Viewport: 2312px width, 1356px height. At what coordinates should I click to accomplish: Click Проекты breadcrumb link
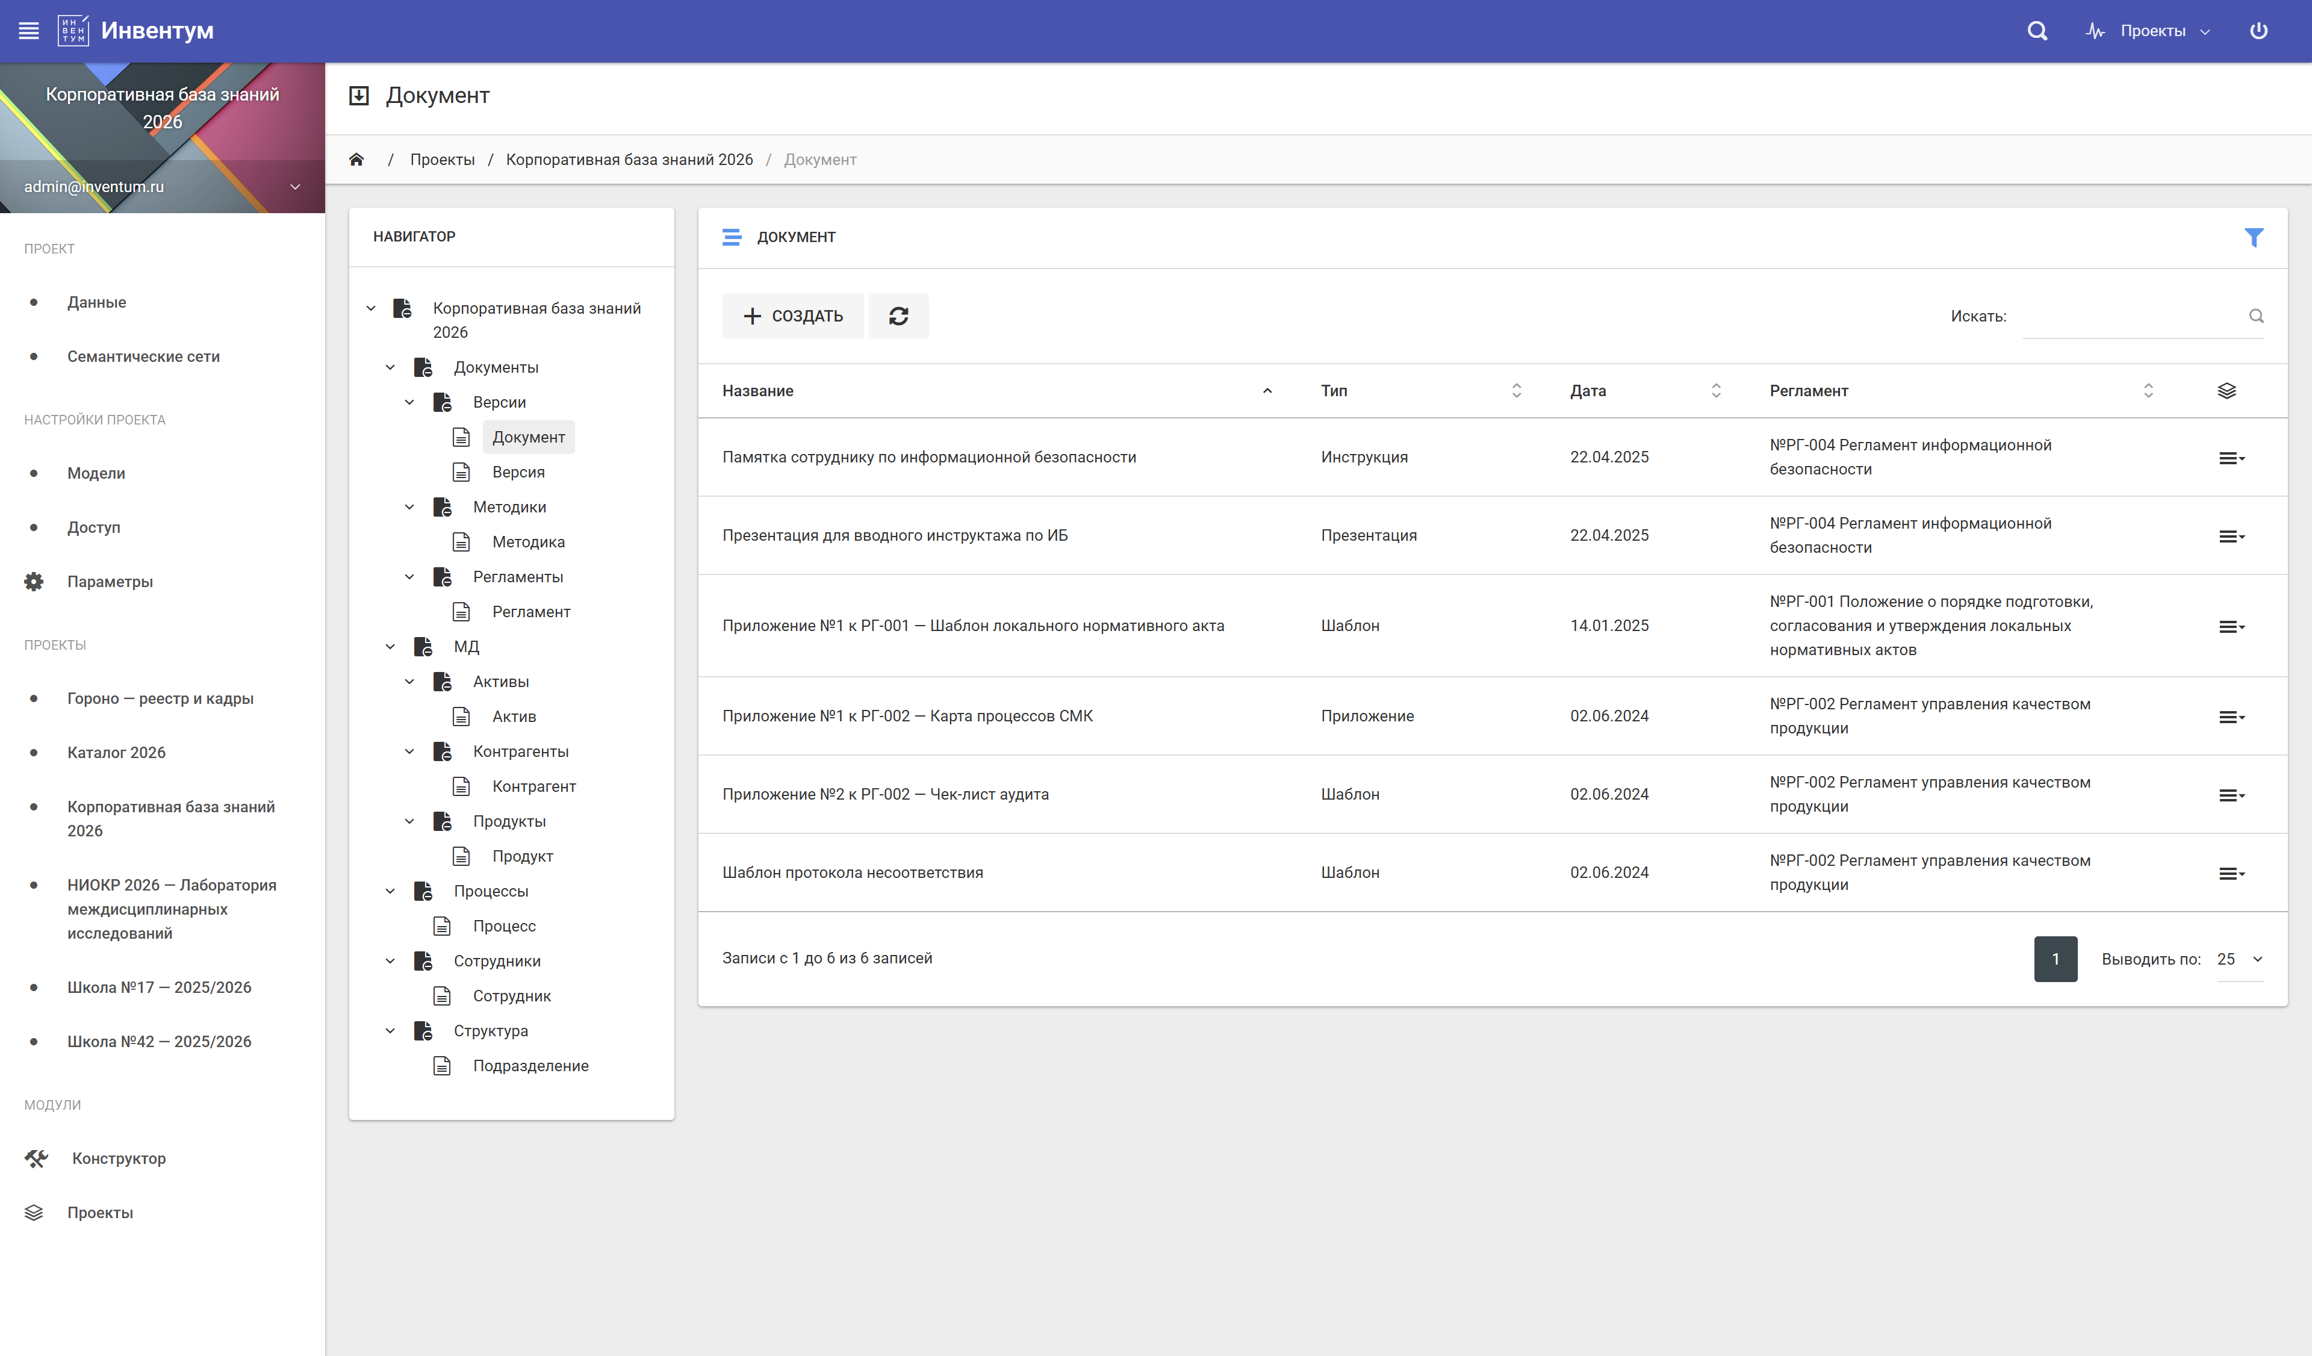click(x=442, y=160)
